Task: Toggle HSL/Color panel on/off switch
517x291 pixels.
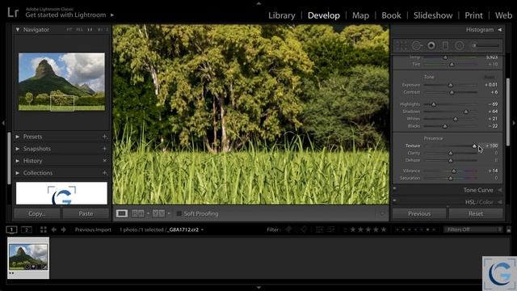Action: tap(395, 200)
